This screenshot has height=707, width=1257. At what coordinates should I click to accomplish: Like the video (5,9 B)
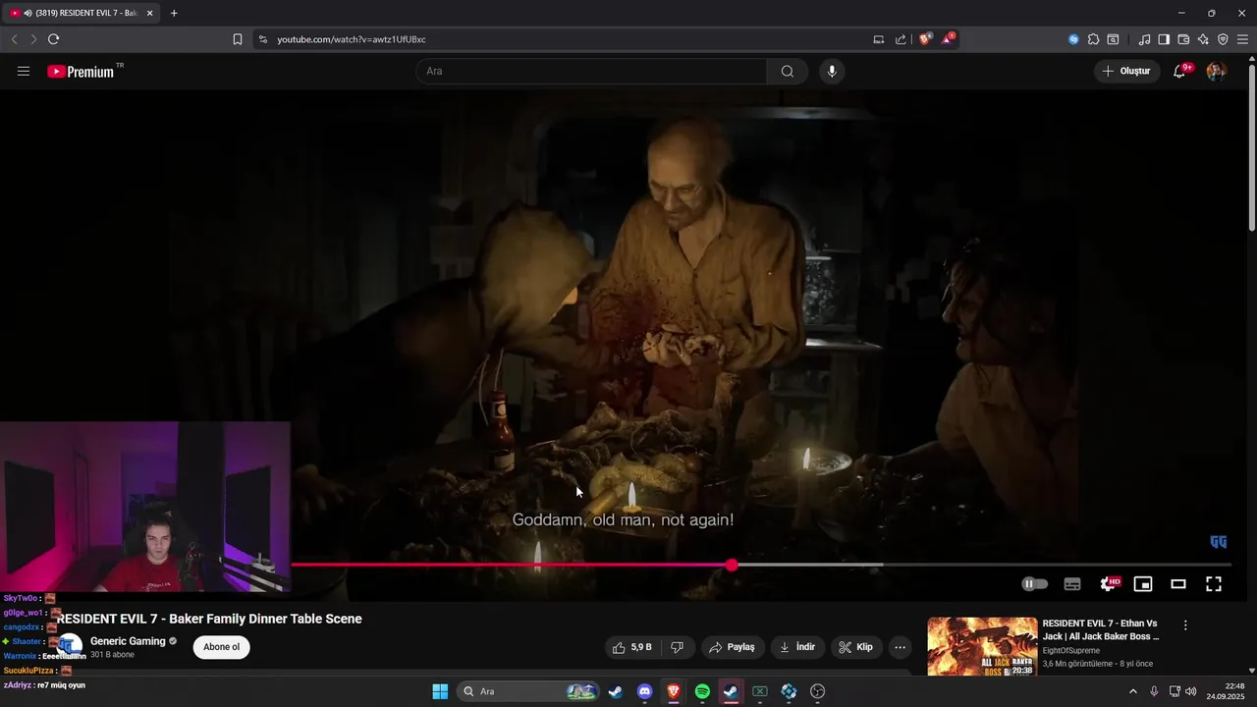(x=632, y=647)
